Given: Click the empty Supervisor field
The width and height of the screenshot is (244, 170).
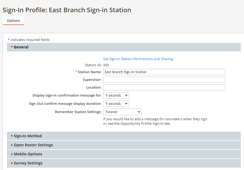Looking at the screenshot, I should pos(164,80).
